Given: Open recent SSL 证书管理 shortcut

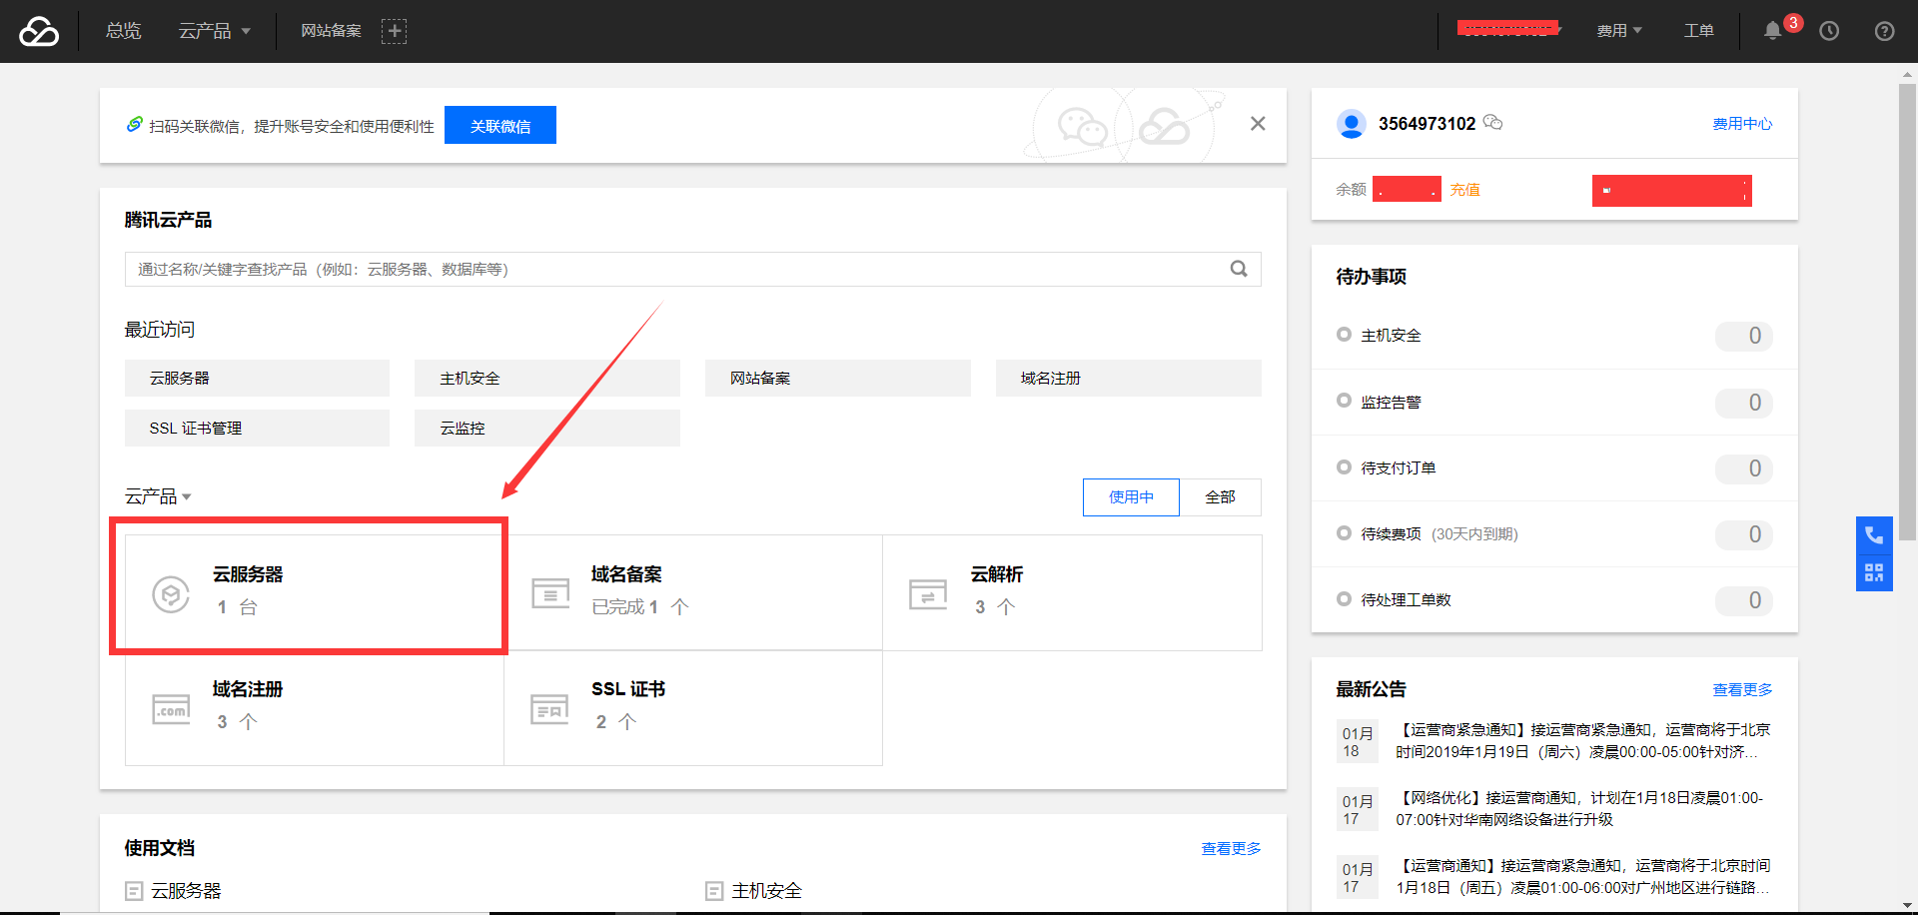Looking at the screenshot, I should pos(257,429).
